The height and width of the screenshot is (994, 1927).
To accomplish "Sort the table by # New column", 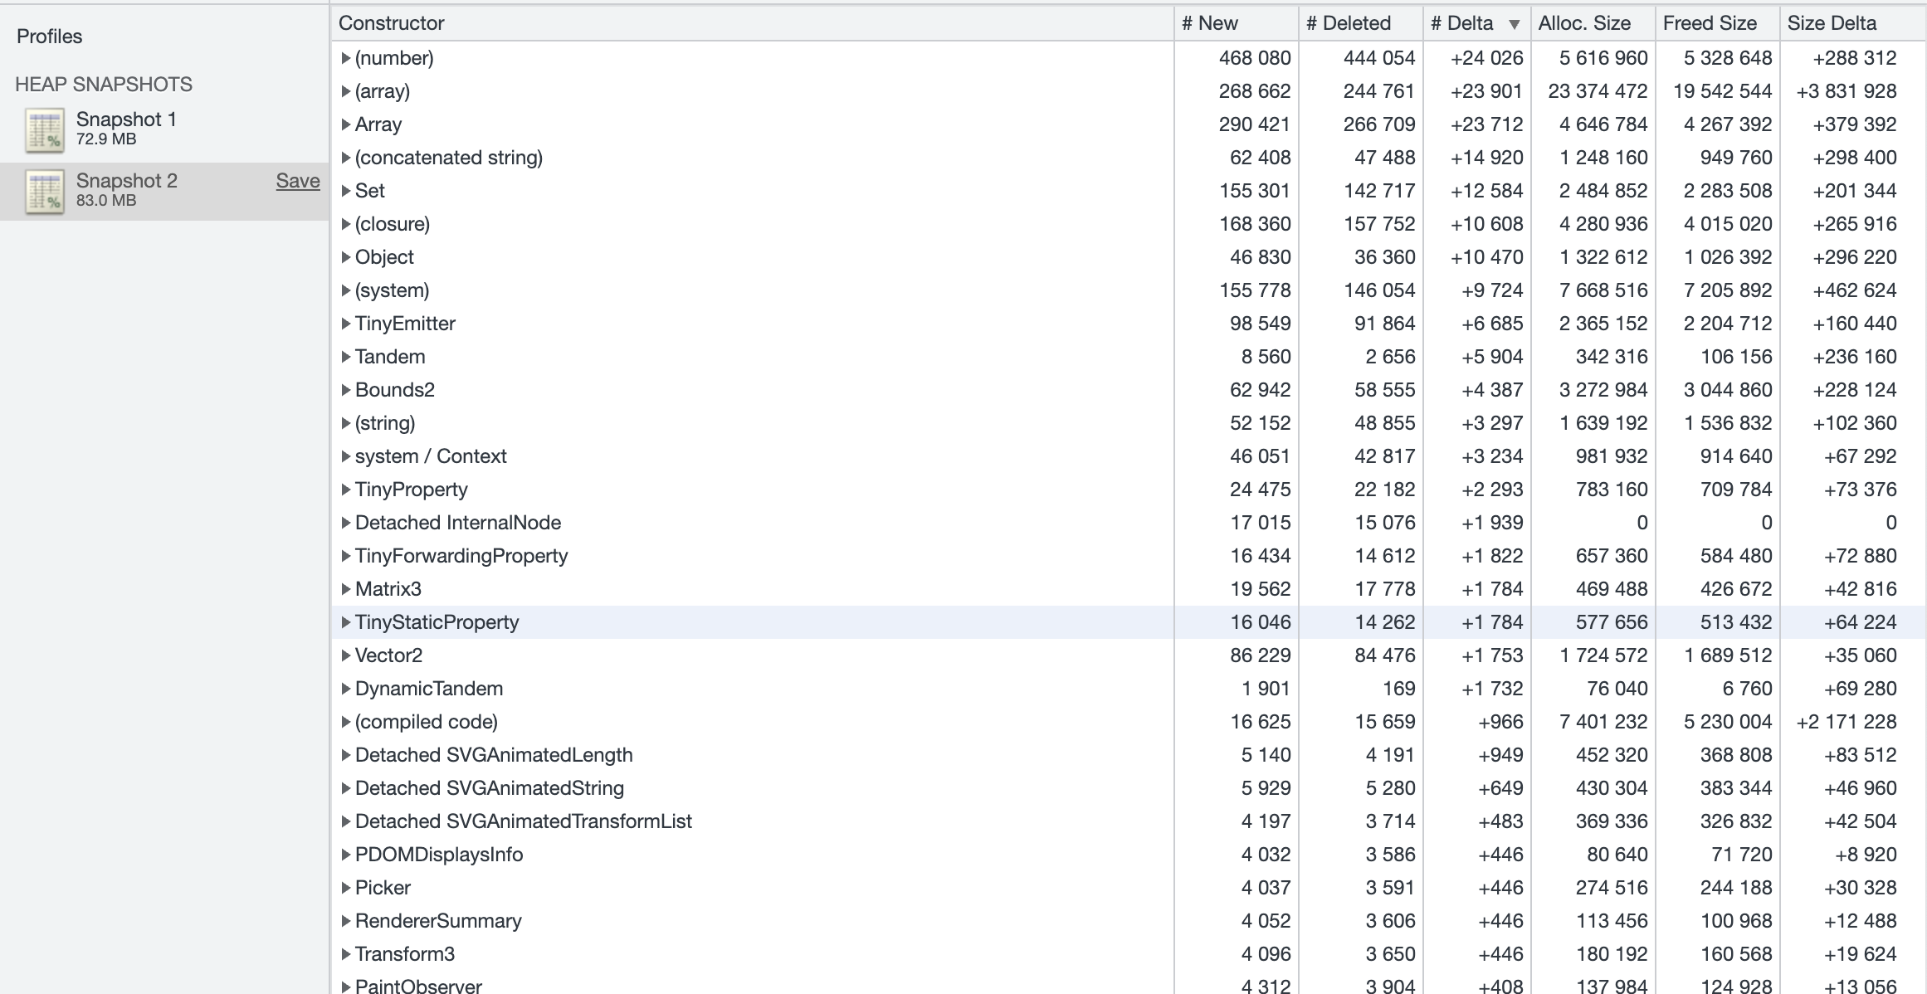I will [1210, 23].
